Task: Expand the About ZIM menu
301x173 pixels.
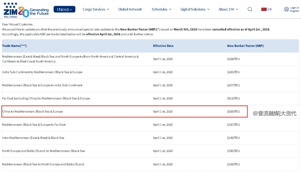Action: [228, 9]
